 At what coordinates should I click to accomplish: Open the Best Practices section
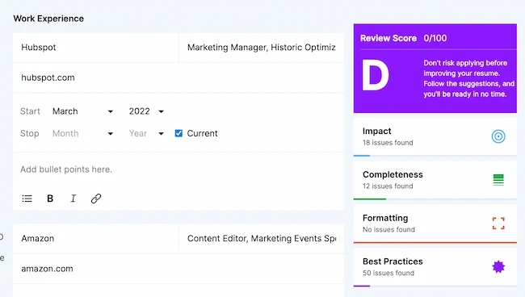pyautogui.click(x=435, y=267)
